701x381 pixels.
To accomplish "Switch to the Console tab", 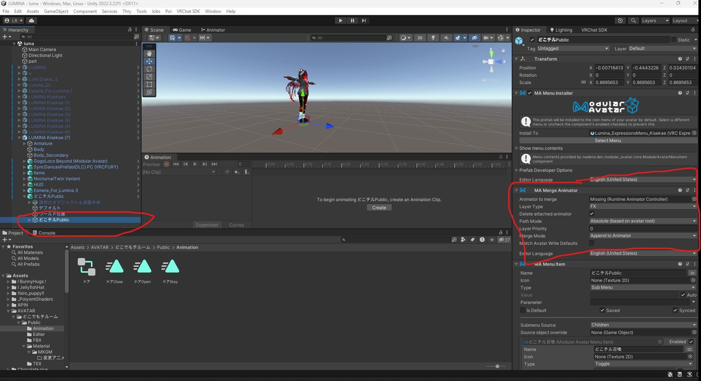I will click(44, 233).
